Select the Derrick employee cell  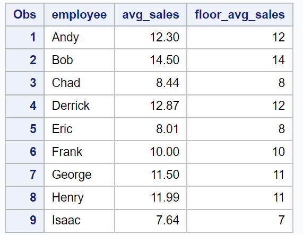point(79,106)
